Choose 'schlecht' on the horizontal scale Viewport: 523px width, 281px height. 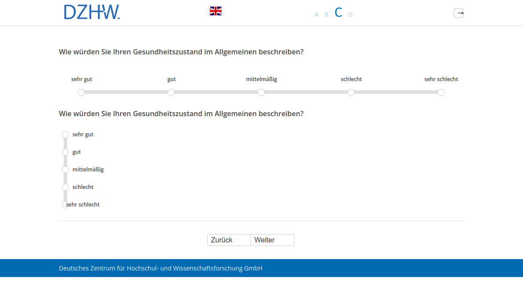click(x=351, y=92)
